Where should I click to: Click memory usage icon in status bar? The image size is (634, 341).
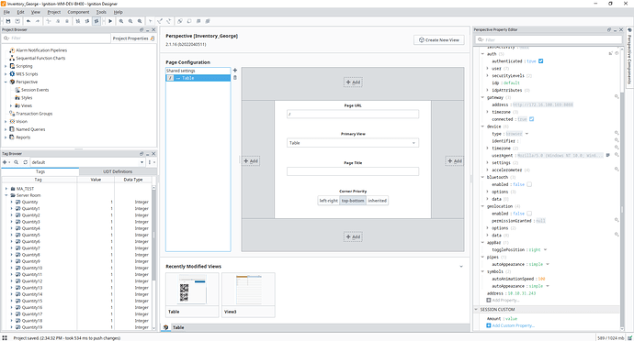630,338
